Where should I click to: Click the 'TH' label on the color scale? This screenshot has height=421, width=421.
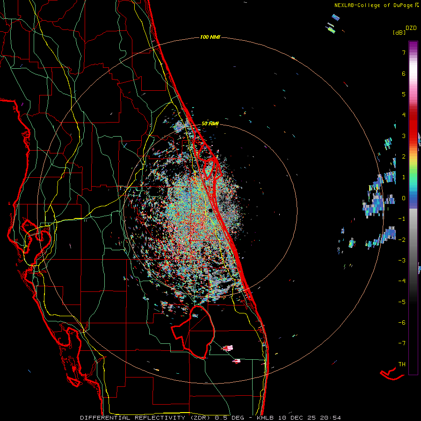(402, 364)
